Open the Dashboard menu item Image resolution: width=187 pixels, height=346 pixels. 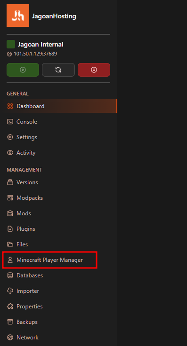[x=58, y=106]
